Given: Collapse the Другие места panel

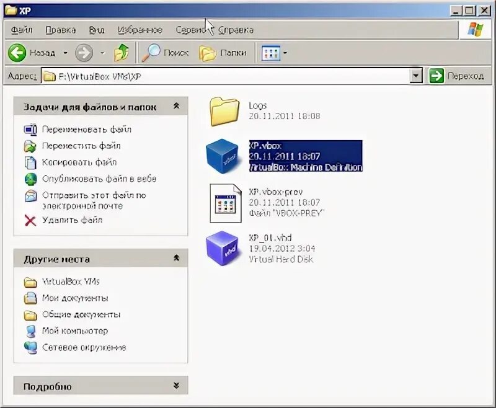Looking at the screenshot, I should point(176,258).
